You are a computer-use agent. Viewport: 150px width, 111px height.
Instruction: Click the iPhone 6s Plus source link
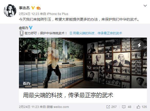coord(58,14)
